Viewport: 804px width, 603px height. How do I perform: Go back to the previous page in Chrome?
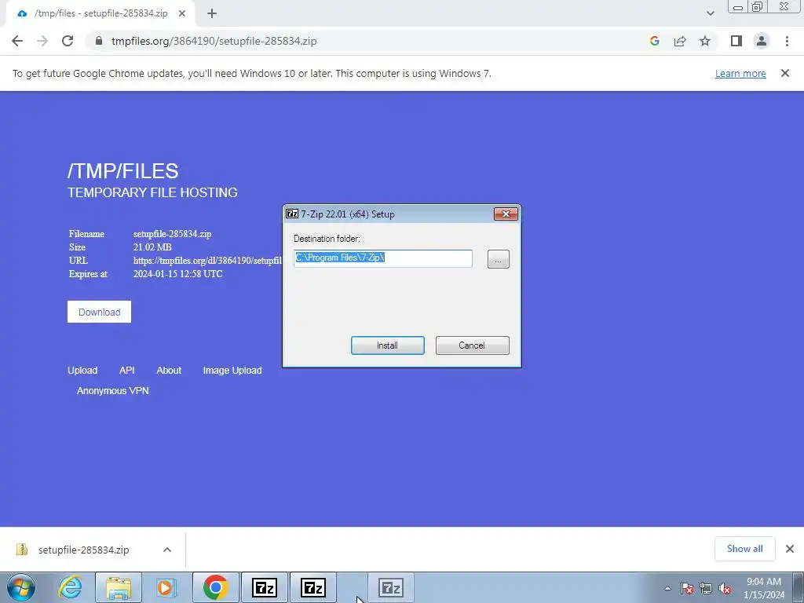[x=17, y=41]
